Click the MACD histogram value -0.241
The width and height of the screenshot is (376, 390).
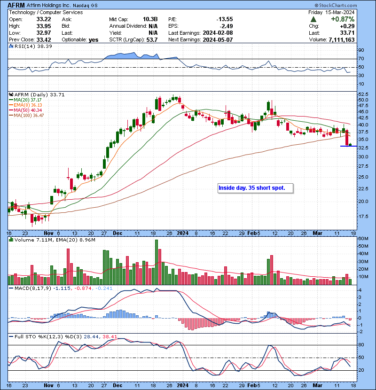pyautogui.click(x=103, y=289)
